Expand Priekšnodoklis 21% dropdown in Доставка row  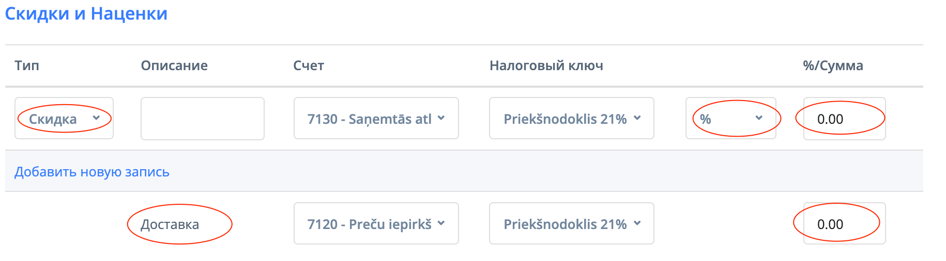[x=571, y=224]
